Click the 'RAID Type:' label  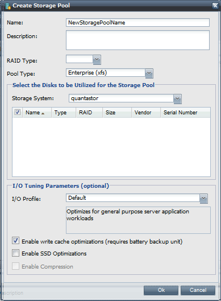pyautogui.click(x=22, y=61)
